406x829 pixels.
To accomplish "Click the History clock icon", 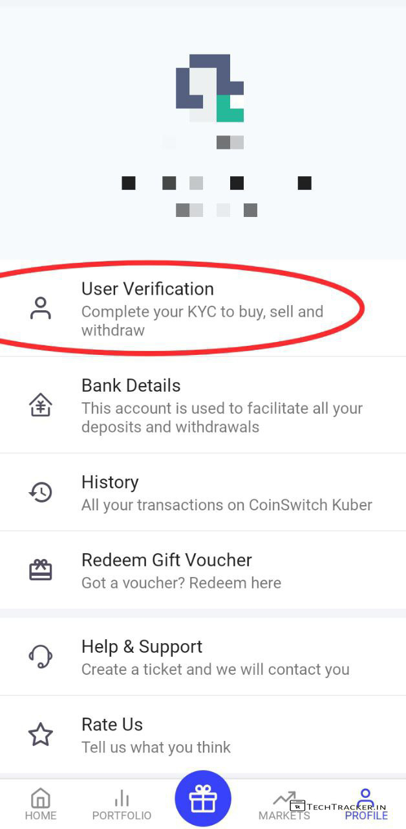I will pyautogui.click(x=40, y=492).
